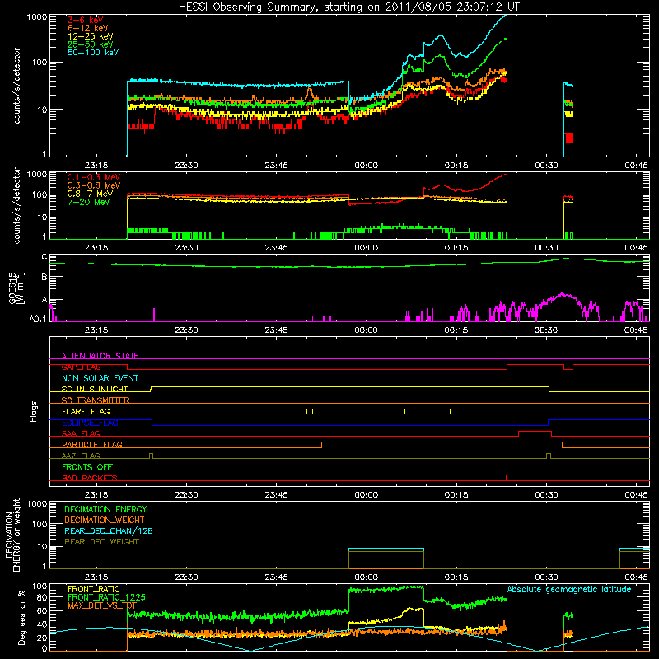659x659 pixels.
Task: Click the A0.1 tick label on GOES axis
Action: 38,320
